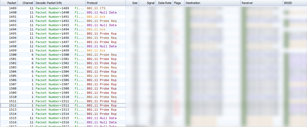Select packet 1507 row number
The image size is (307, 127).
click(x=13, y=84)
